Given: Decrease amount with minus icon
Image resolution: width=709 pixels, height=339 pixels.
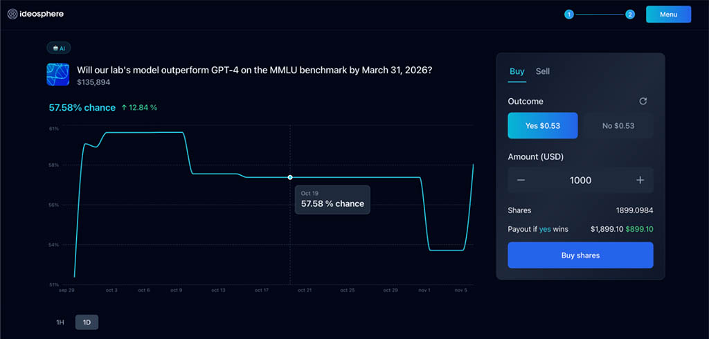Looking at the screenshot, I should tap(521, 180).
